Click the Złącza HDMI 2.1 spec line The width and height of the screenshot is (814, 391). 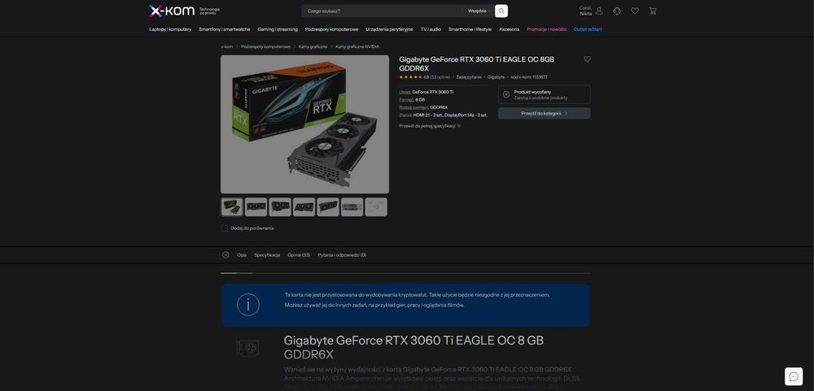[443, 115]
